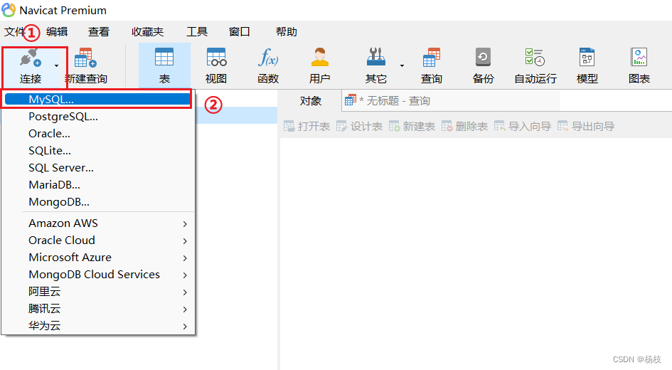Click the Connection (连接) plug icon
The width and height of the screenshot is (672, 370).
tap(30, 58)
